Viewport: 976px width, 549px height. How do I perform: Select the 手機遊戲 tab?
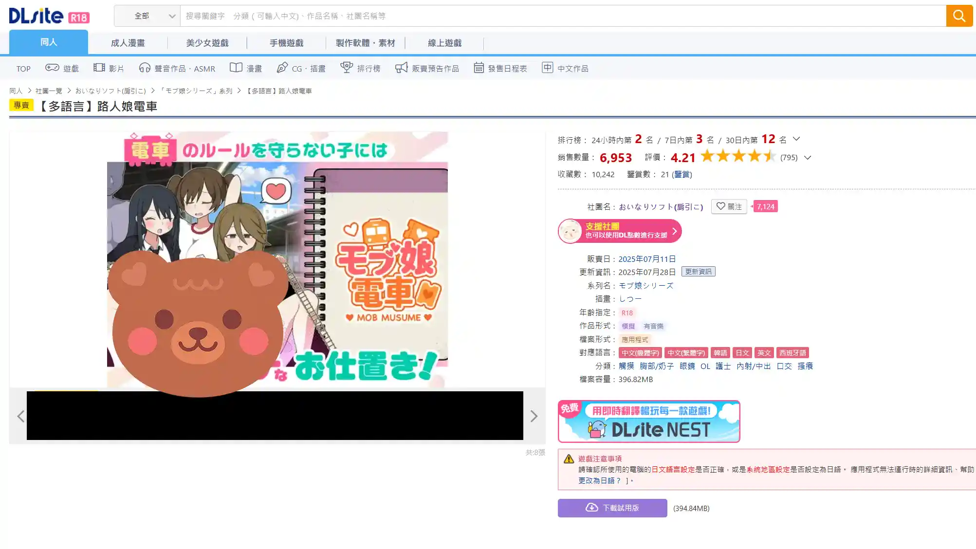tap(287, 43)
